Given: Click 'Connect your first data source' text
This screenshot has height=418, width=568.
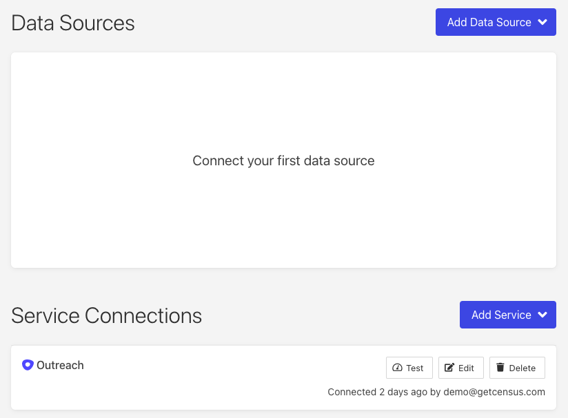Looking at the screenshot, I should tap(283, 160).
